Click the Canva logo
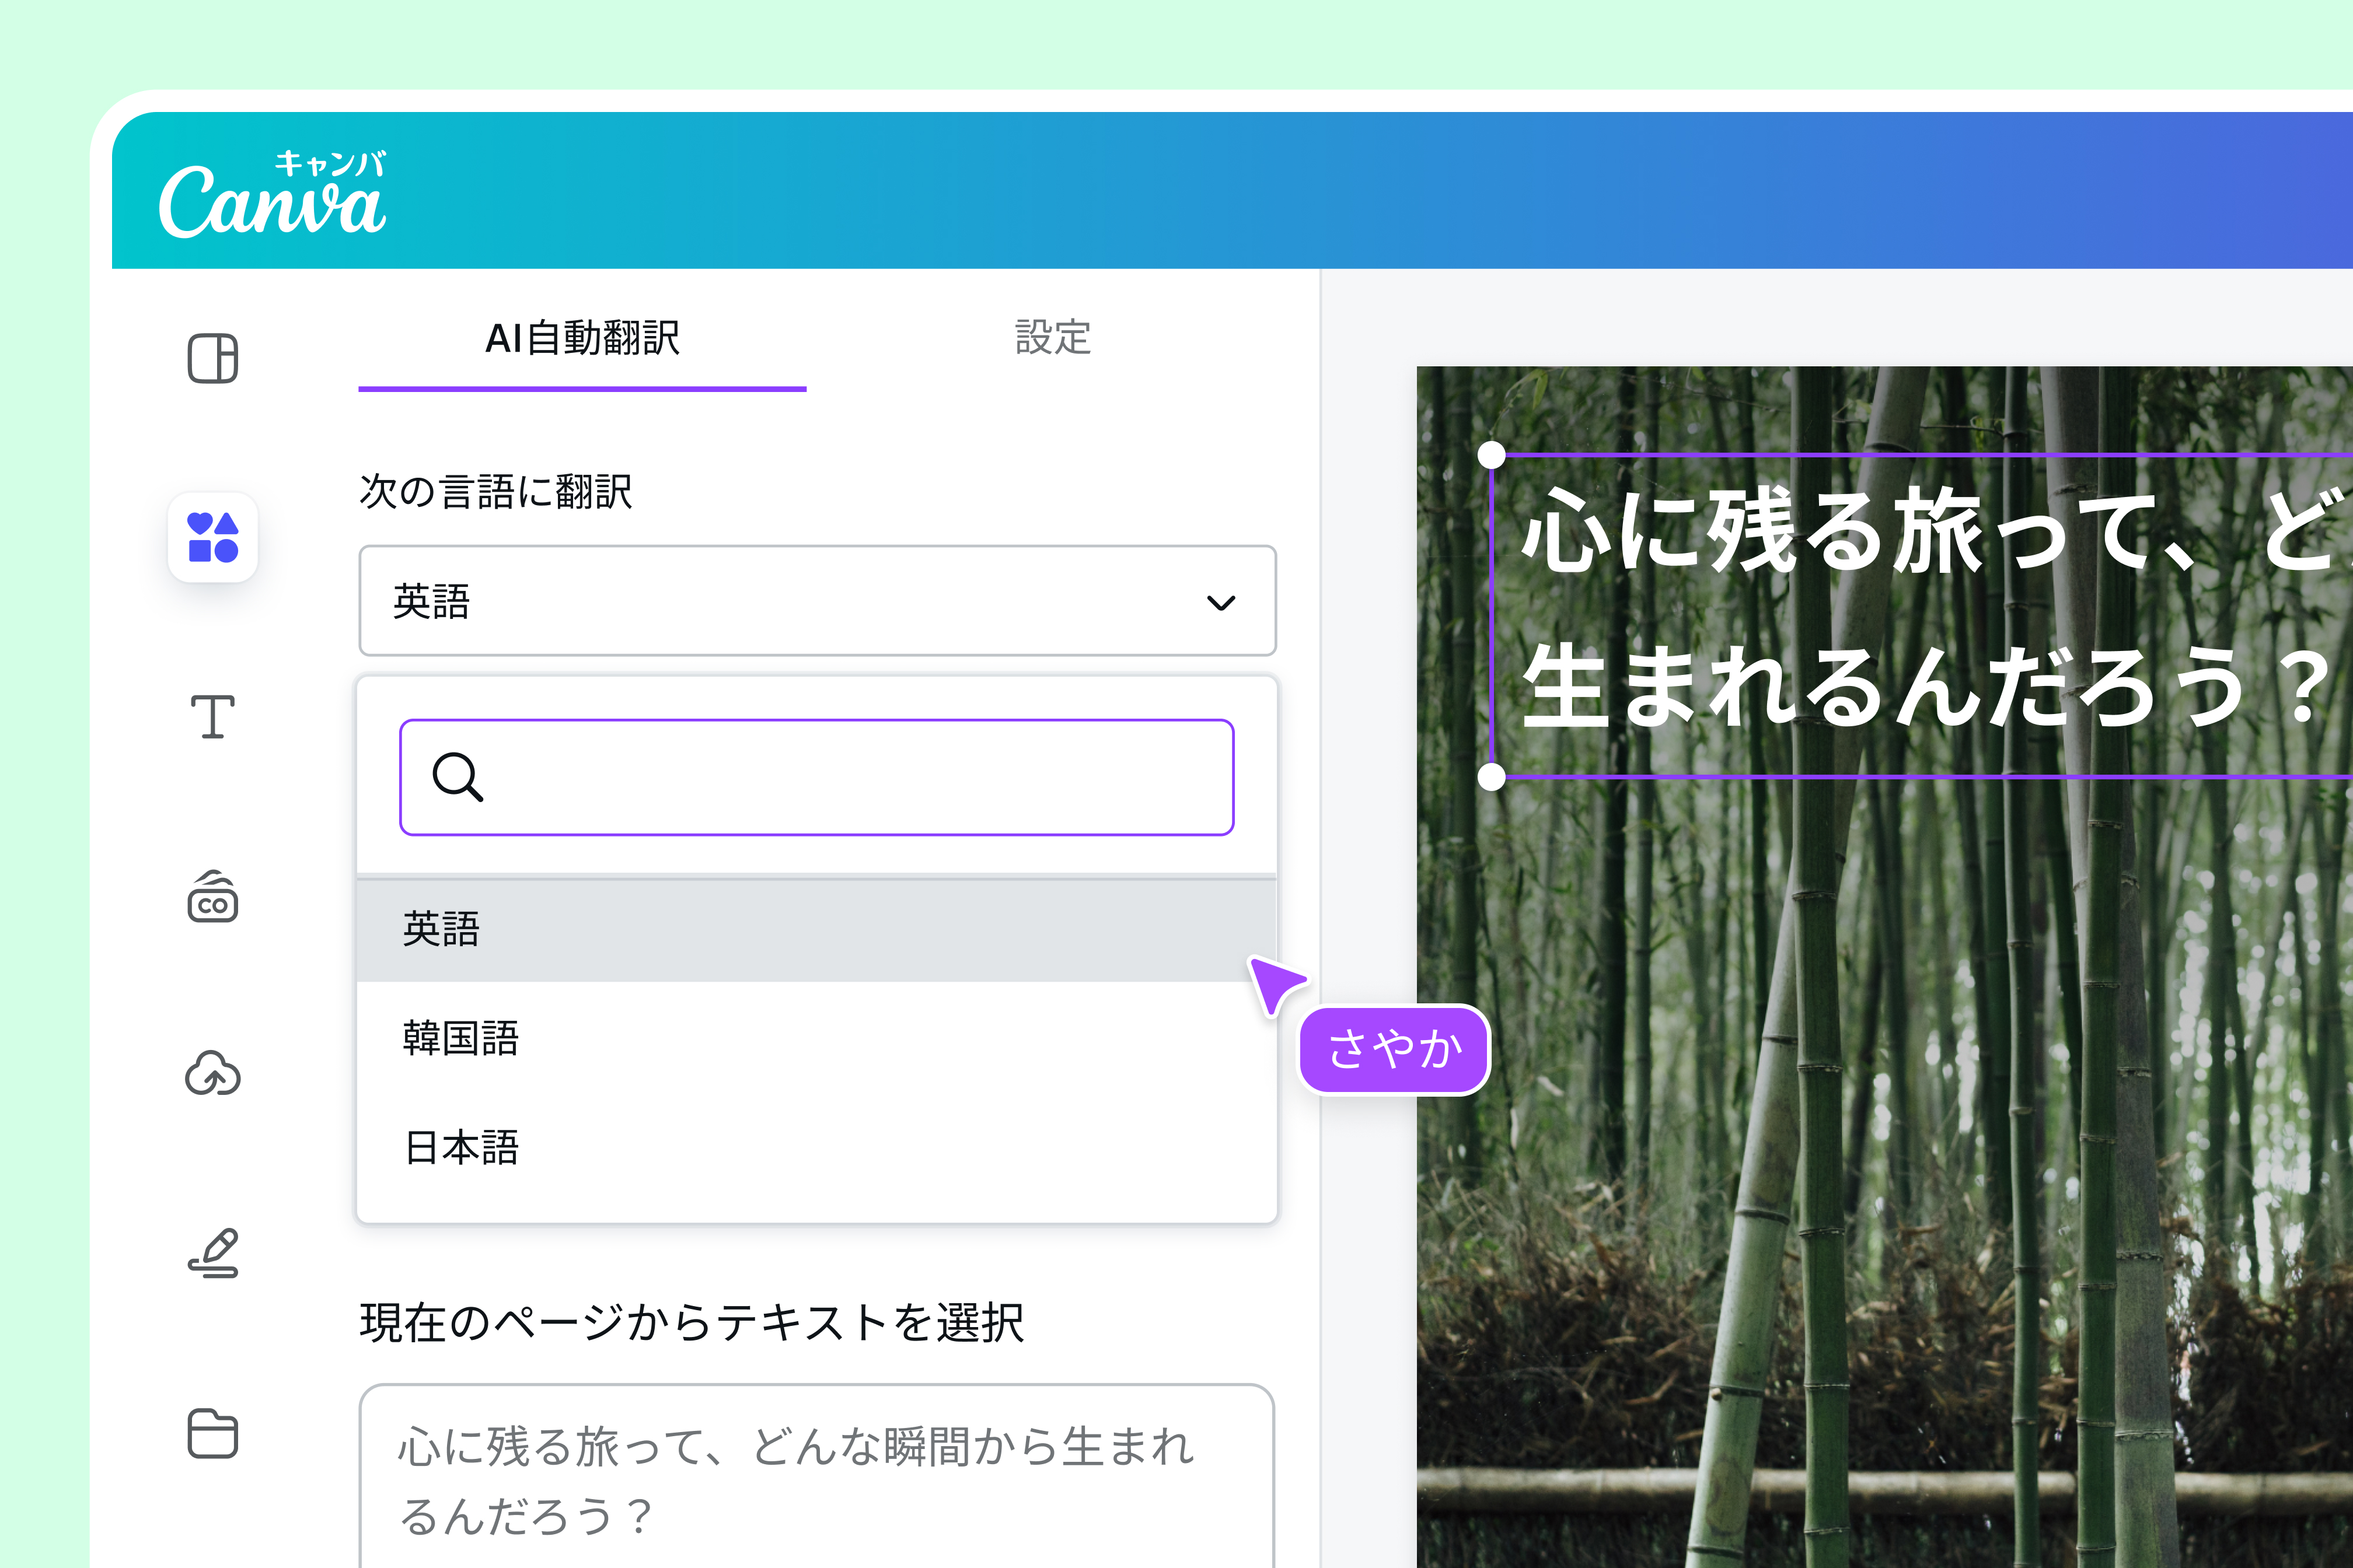2353x1568 pixels. pos(272,195)
